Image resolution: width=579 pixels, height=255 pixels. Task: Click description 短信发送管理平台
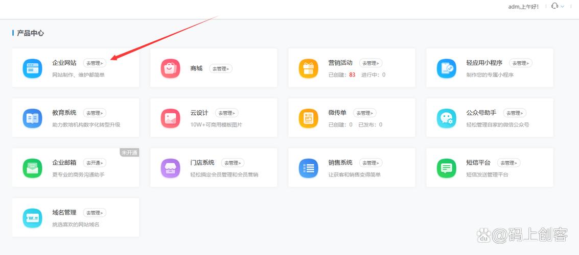click(488, 174)
